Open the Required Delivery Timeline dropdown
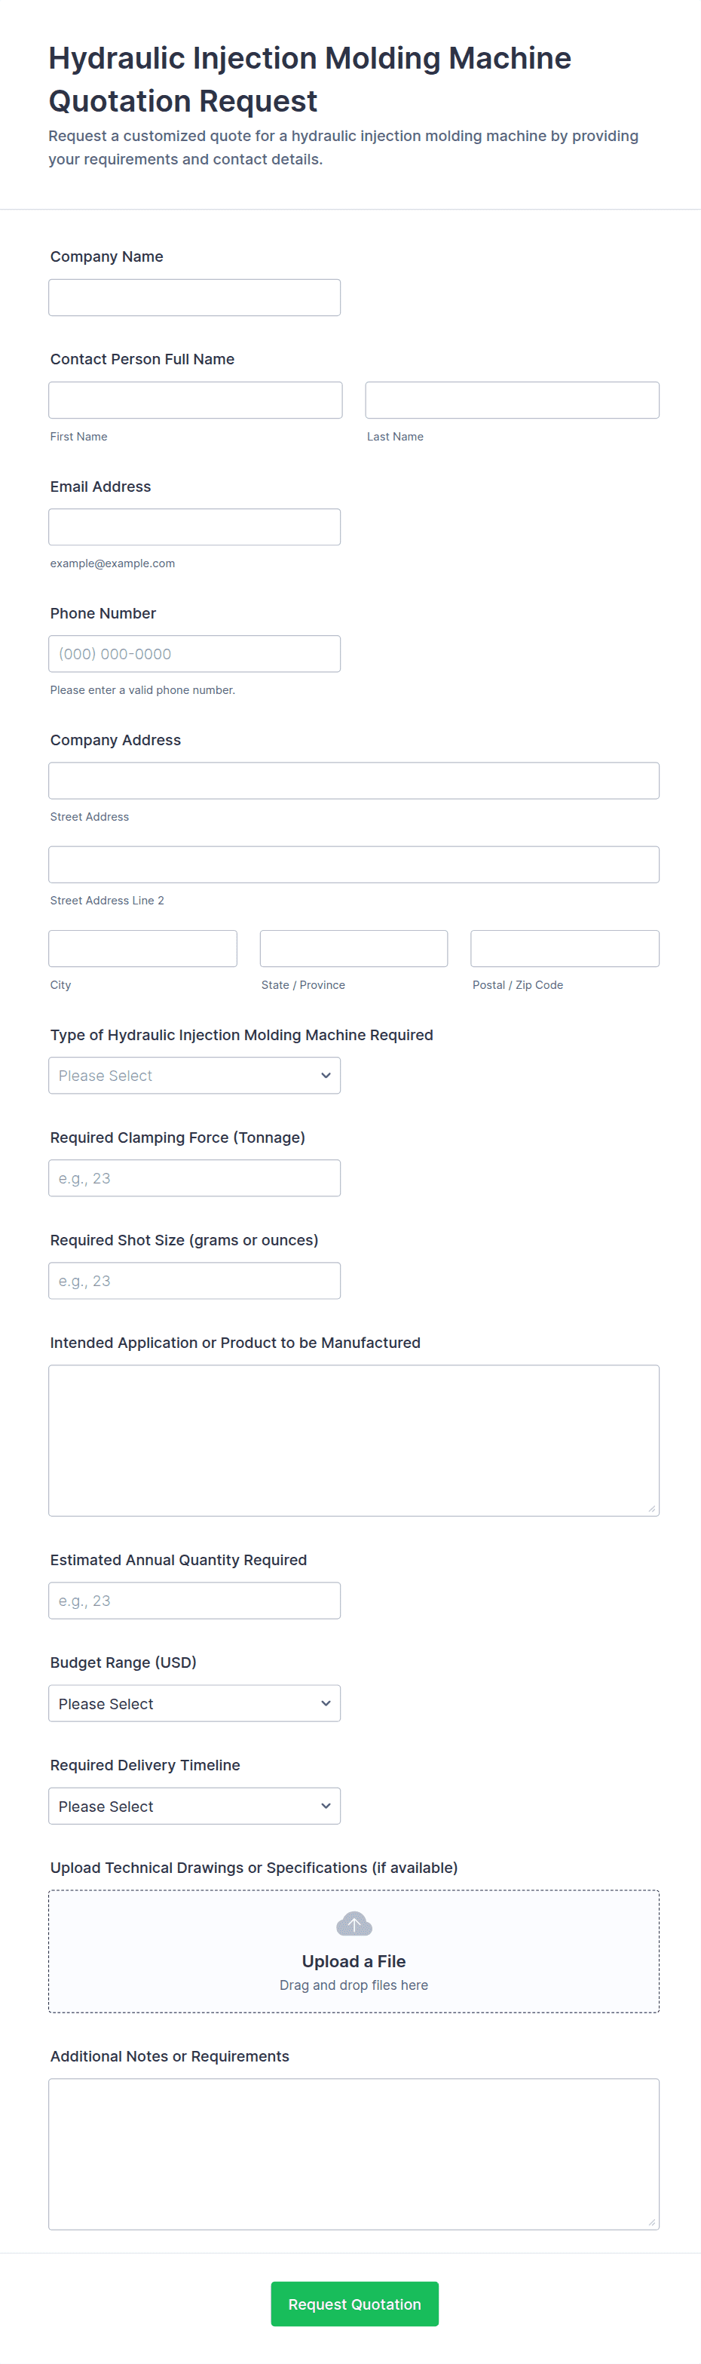This screenshot has height=2364, width=701. pyautogui.click(x=194, y=1806)
